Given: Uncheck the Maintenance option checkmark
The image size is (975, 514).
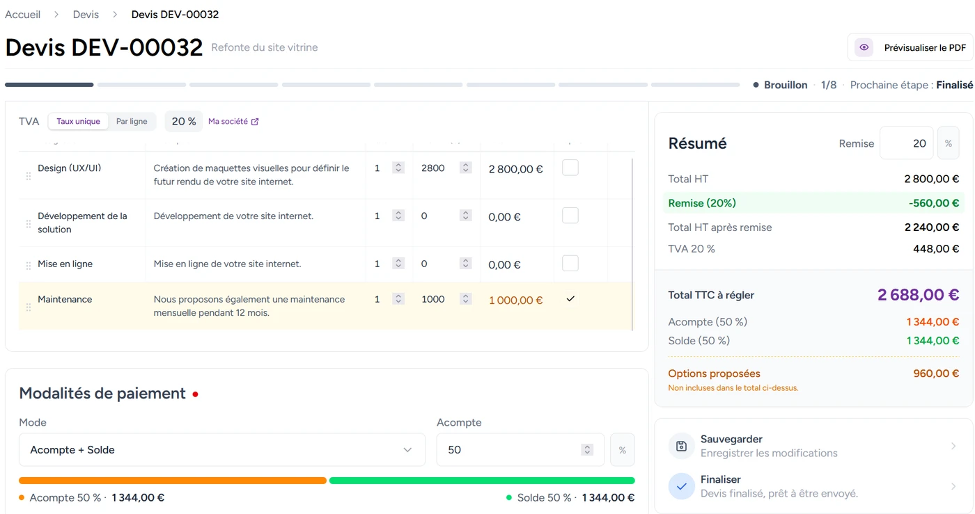Looking at the screenshot, I should point(570,299).
